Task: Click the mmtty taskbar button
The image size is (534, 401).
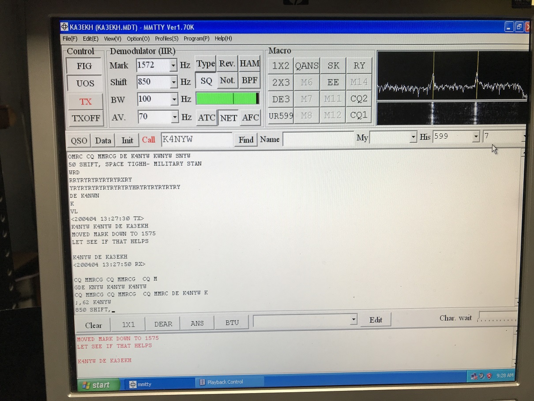Action: (159, 383)
